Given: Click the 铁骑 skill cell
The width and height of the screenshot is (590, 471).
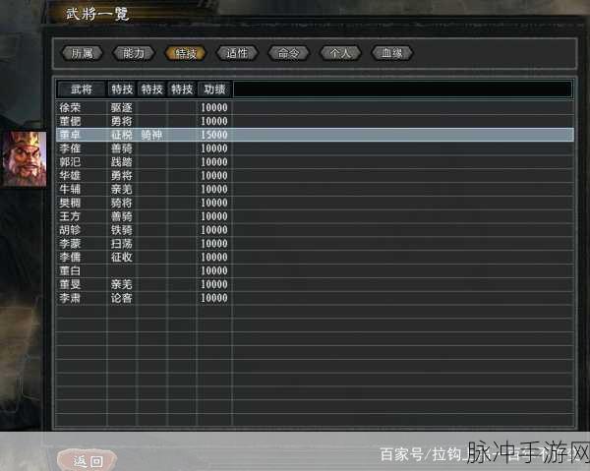Looking at the screenshot, I should point(122,230).
